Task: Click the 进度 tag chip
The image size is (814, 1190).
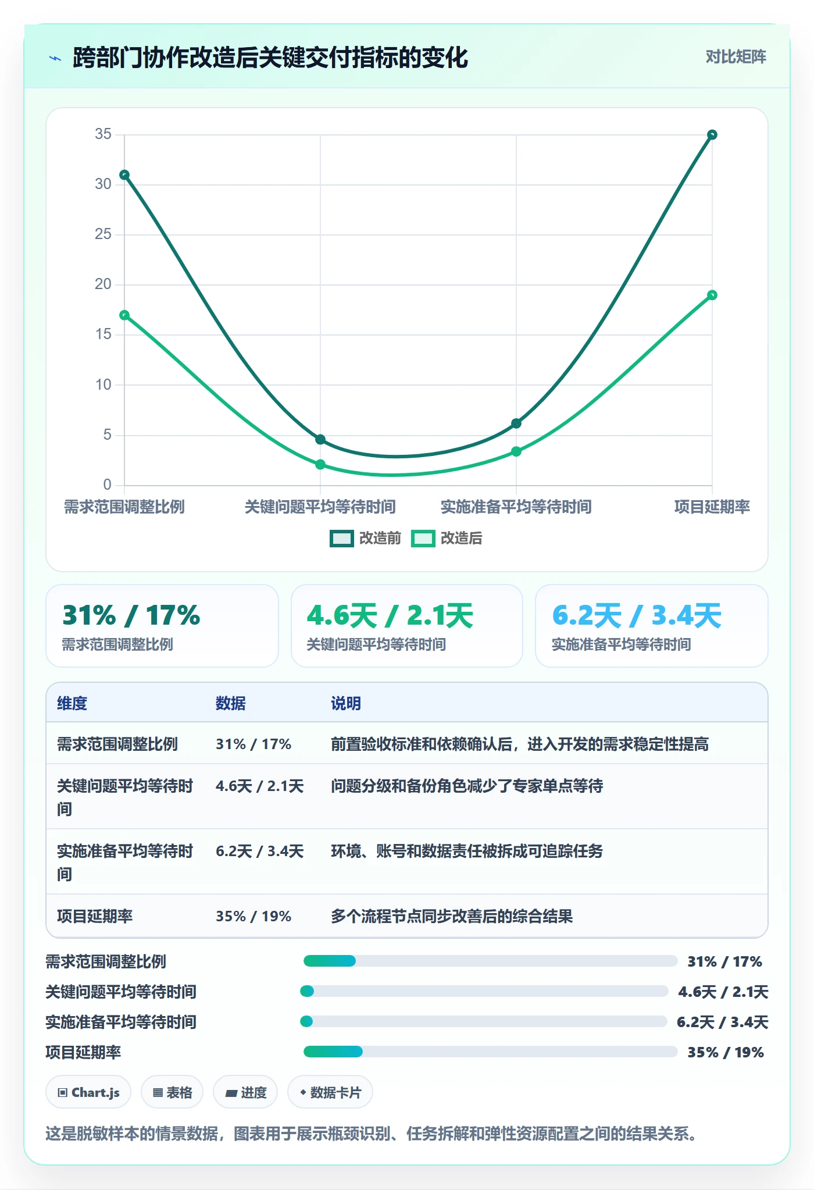Action: (x=245, y=1092)
